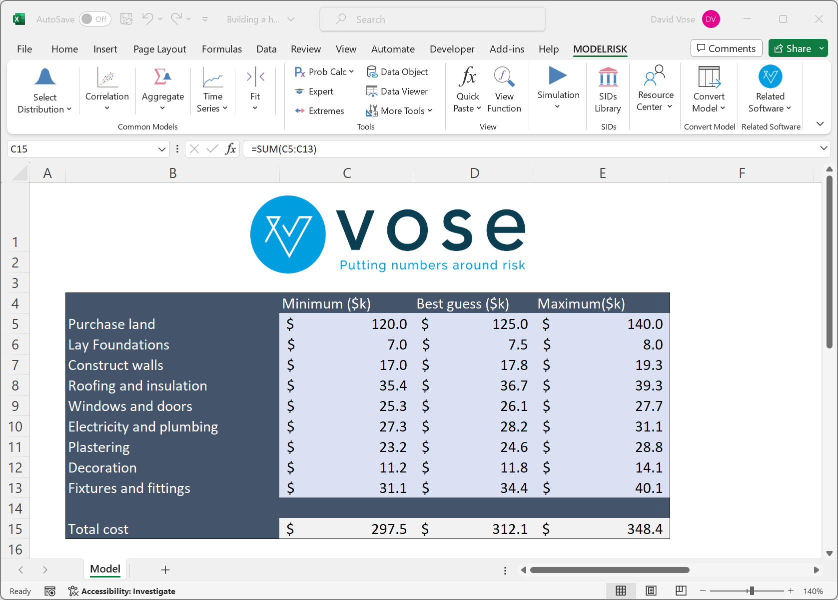Open the Fit distribution tool
Image resolution: width=838 pixels, height=600 pixels.
255,90
